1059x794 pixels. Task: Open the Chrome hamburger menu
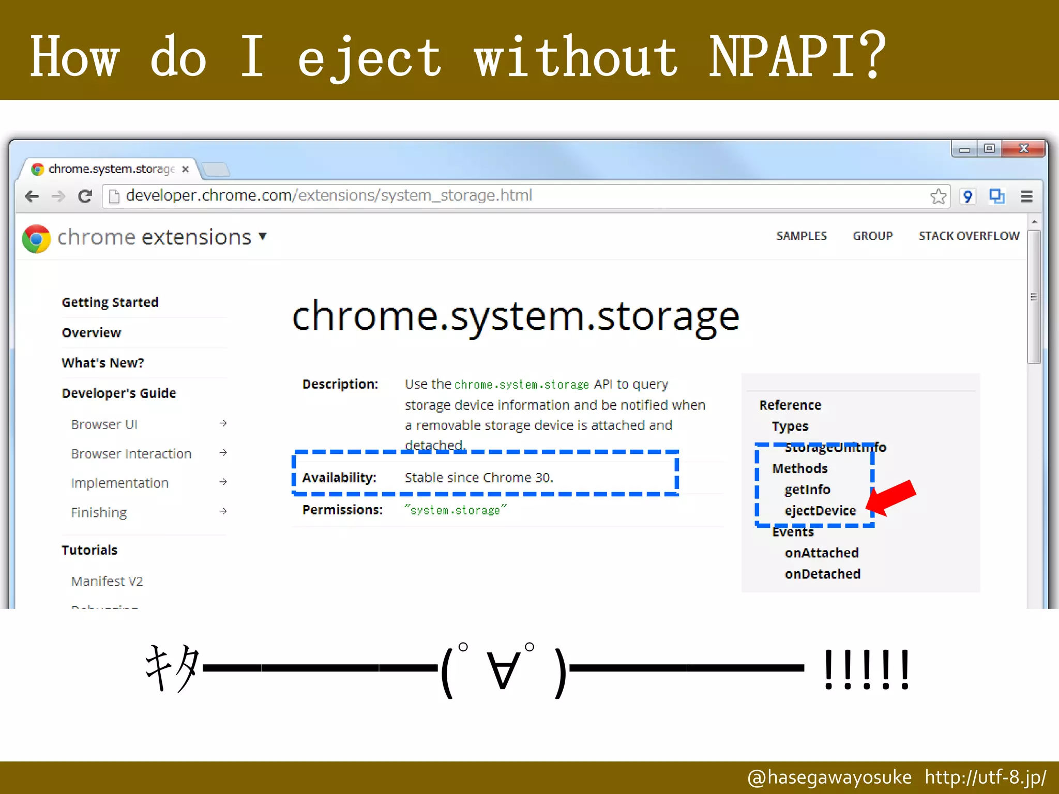tap(1026, 196)
